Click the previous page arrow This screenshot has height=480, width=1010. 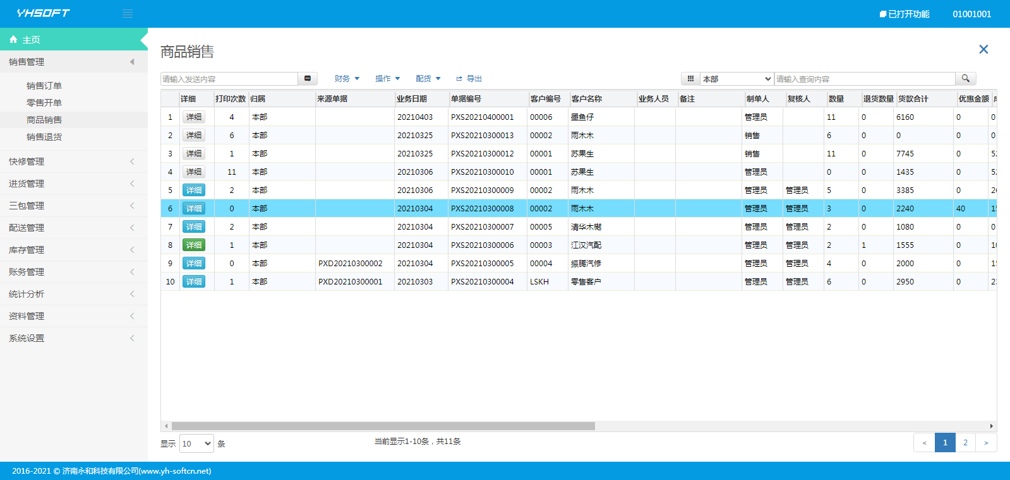(924, 443)
